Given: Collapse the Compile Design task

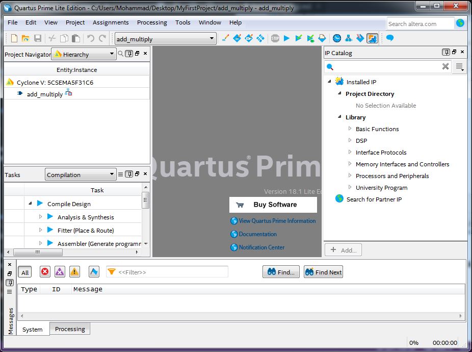Looking at the screenshot, I should (x=30, y=204).
